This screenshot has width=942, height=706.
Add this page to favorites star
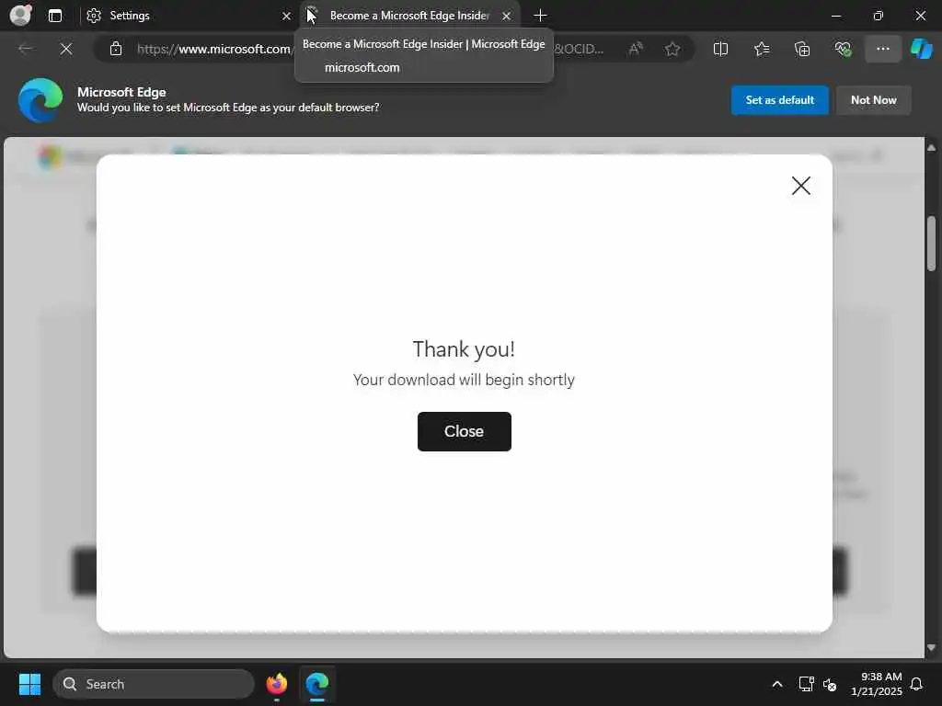coord(672,49)
